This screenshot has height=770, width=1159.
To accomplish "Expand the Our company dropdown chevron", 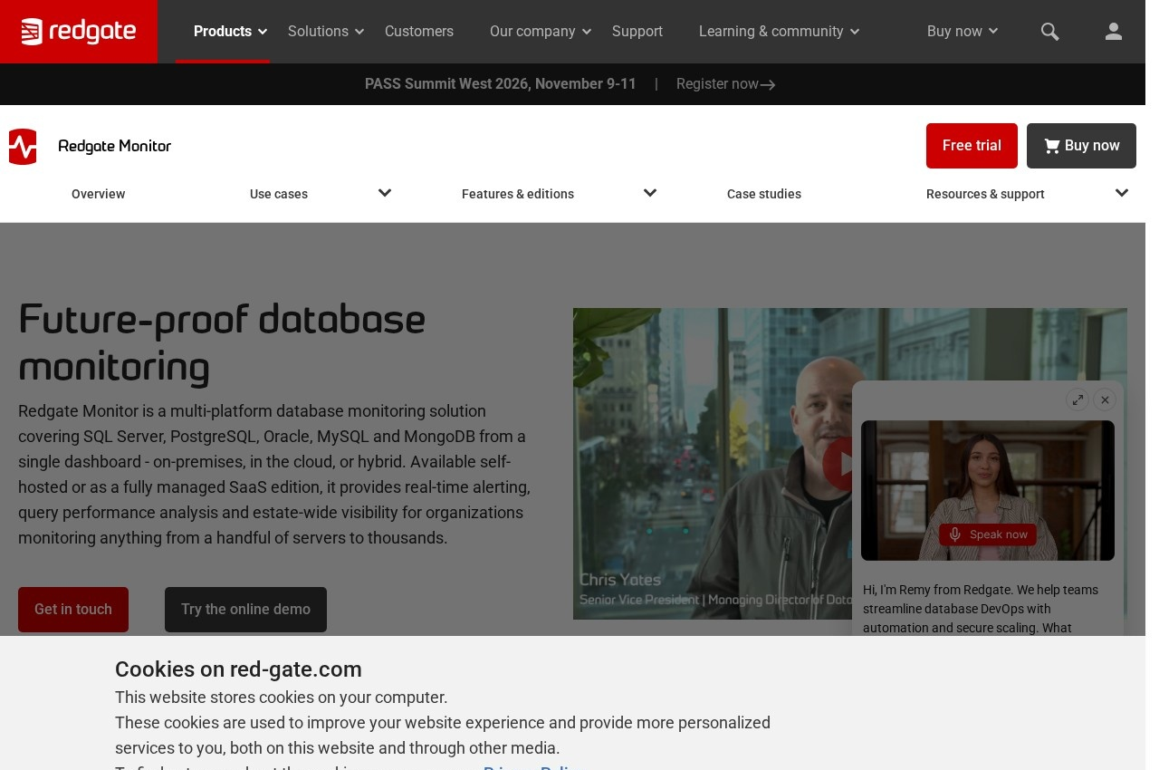I will coord(587,32).
